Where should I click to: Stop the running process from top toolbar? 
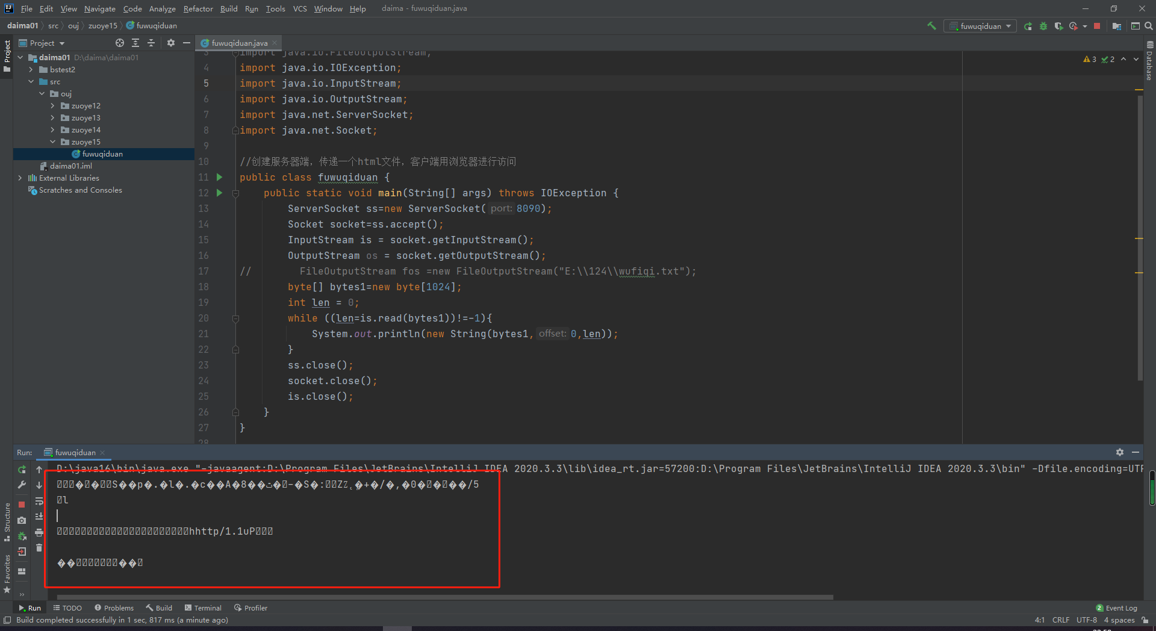[1097, 26]
